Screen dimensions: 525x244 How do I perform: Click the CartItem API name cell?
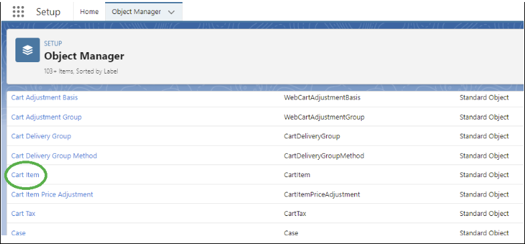[x=297, y=175]
